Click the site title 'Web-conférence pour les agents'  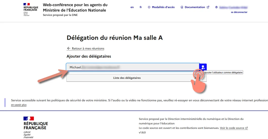coord(75,8)
